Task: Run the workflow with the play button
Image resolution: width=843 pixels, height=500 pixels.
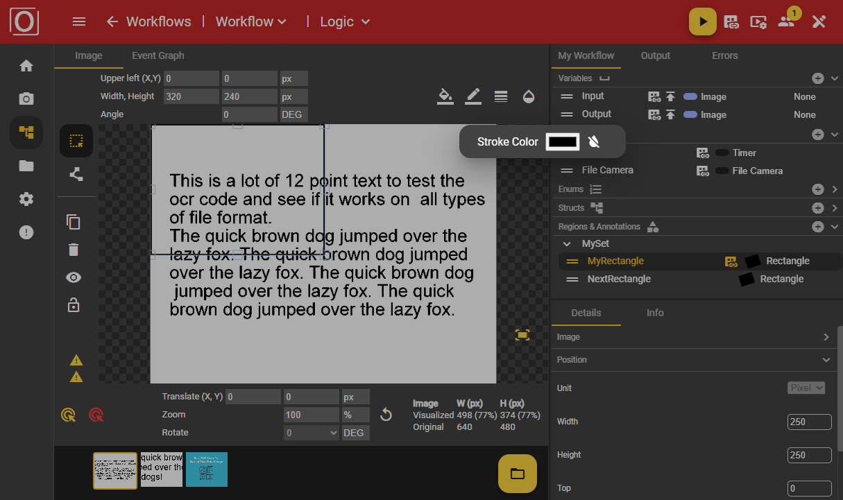Action: tap(702, 21)
